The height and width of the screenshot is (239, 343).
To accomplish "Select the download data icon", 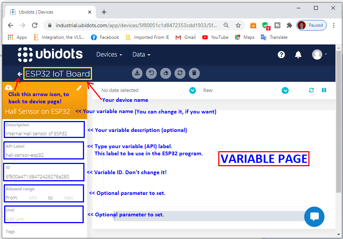I will [x=137, y=73].
